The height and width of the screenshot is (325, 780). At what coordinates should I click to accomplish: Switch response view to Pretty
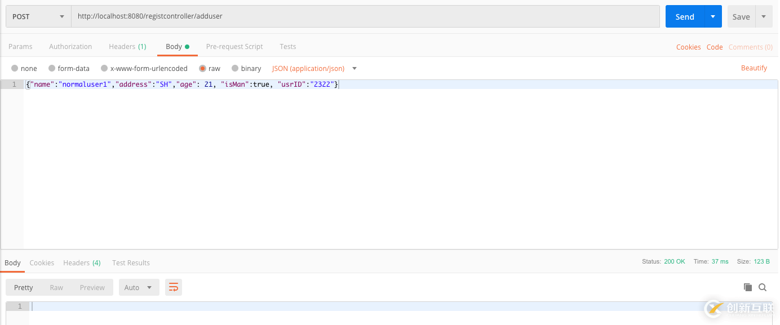pyautogui.click(x=24, y=287)
